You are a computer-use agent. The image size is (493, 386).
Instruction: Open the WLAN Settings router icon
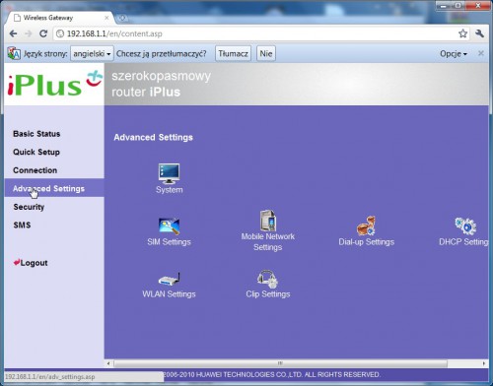tap(169, 279)
